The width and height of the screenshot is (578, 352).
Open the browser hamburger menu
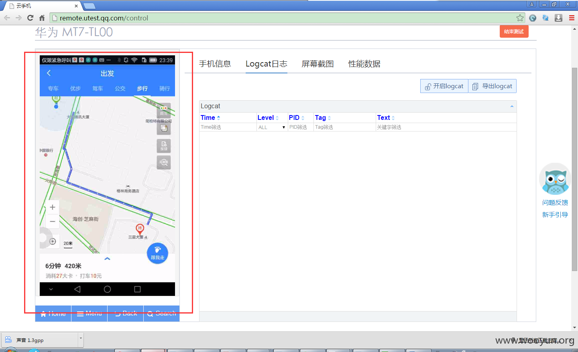[x=572, y=18]
